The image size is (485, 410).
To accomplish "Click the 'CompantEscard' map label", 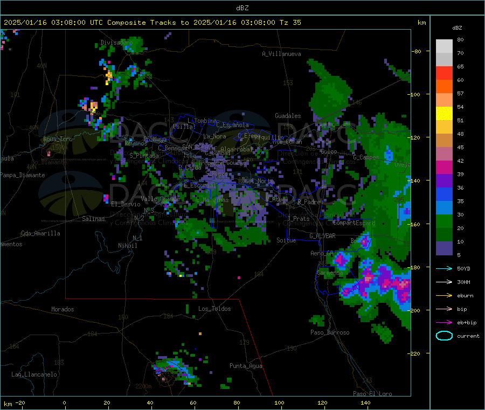I will 354,223.
